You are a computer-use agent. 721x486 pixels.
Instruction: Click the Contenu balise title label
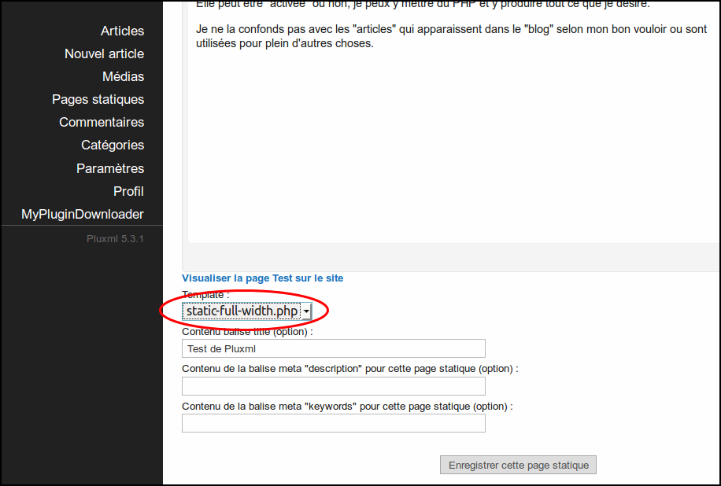[247, 332]
